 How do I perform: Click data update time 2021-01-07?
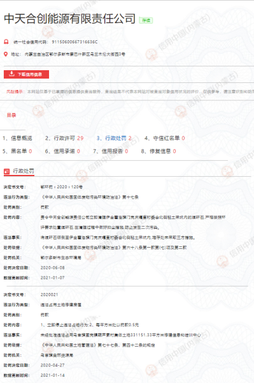pyautogui.click(x=53, y=278)
